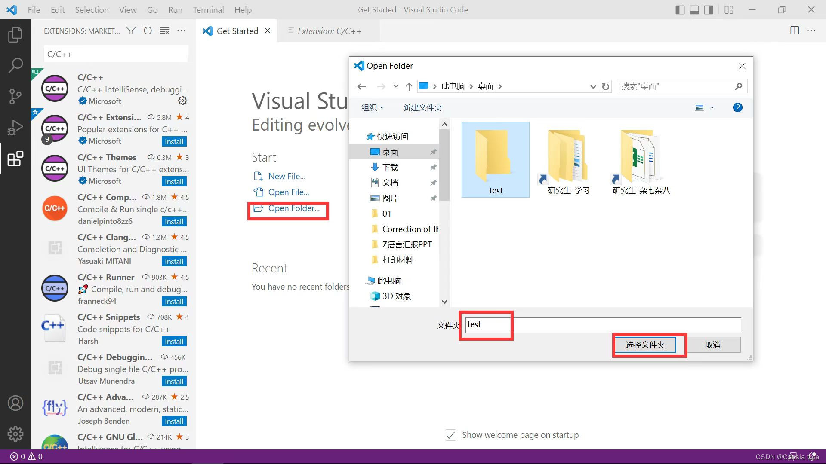Click the search magnifier in dialog
The width and height of the screenshot is (826, 464).
[739, 86]
